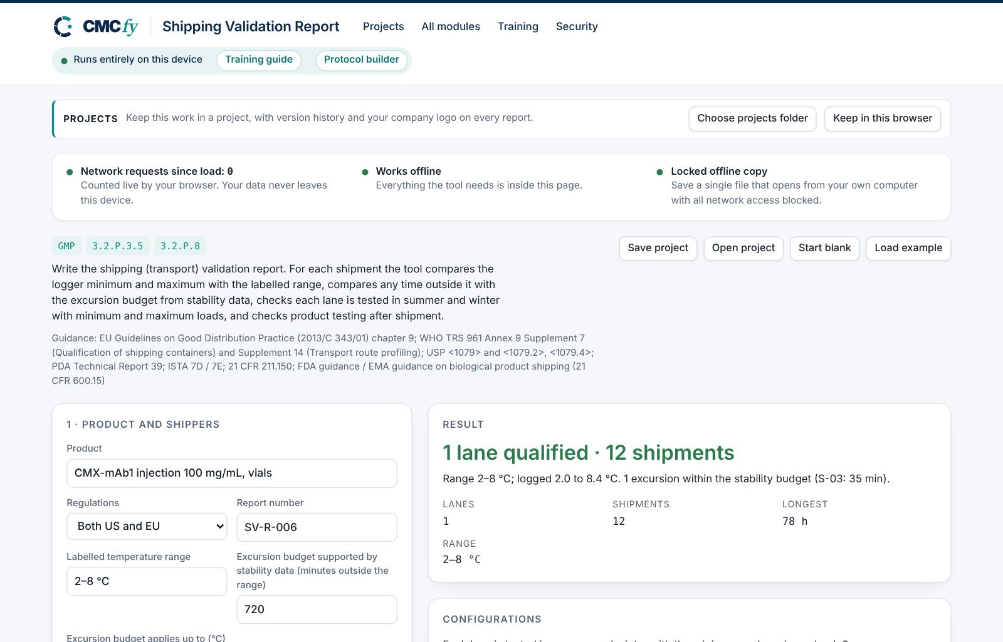Click the Open project button
The image size is (1003, 642).
point(743,248)
